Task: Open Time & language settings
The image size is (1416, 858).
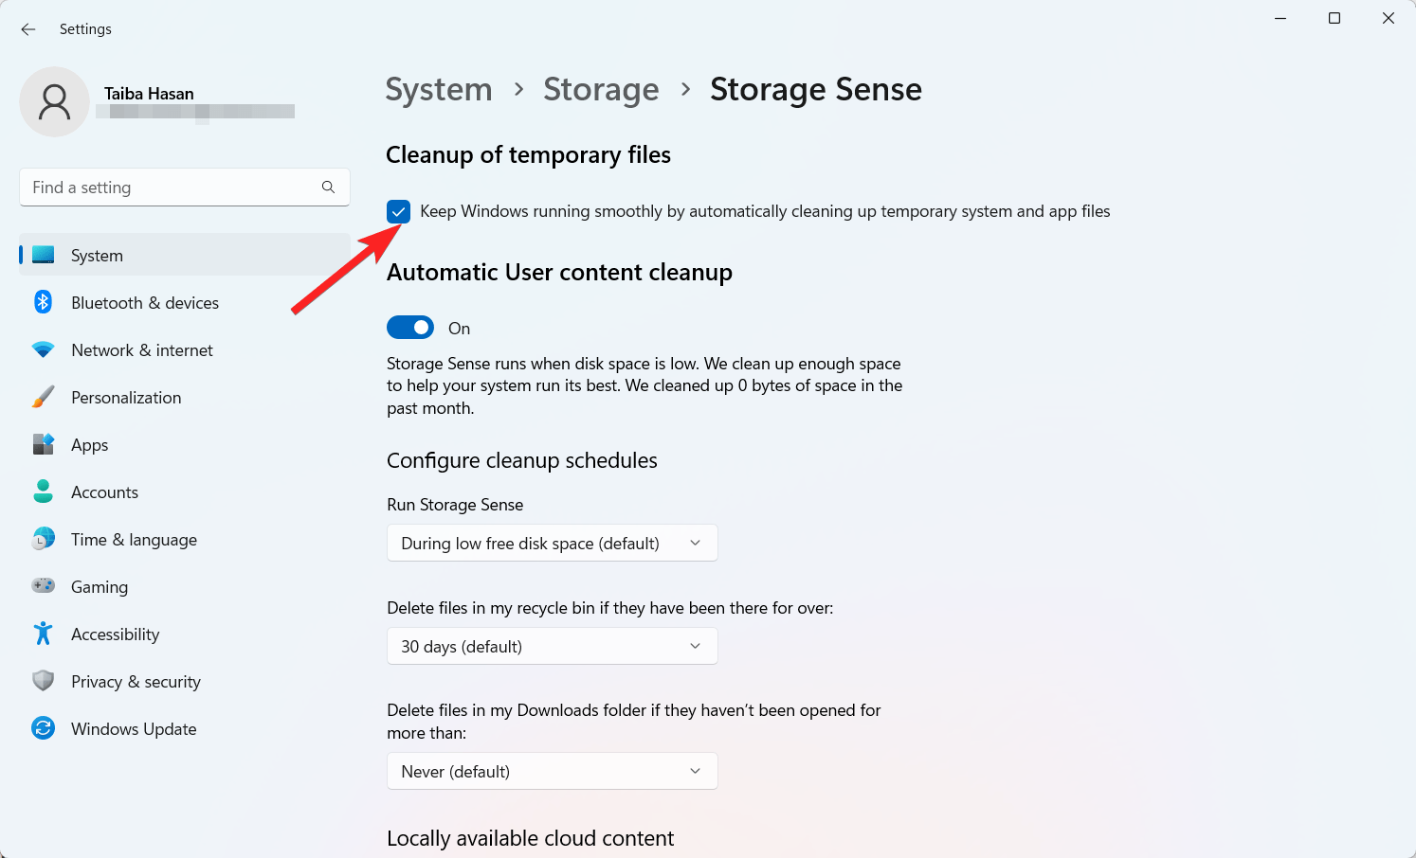Action: tap(134, 540)
